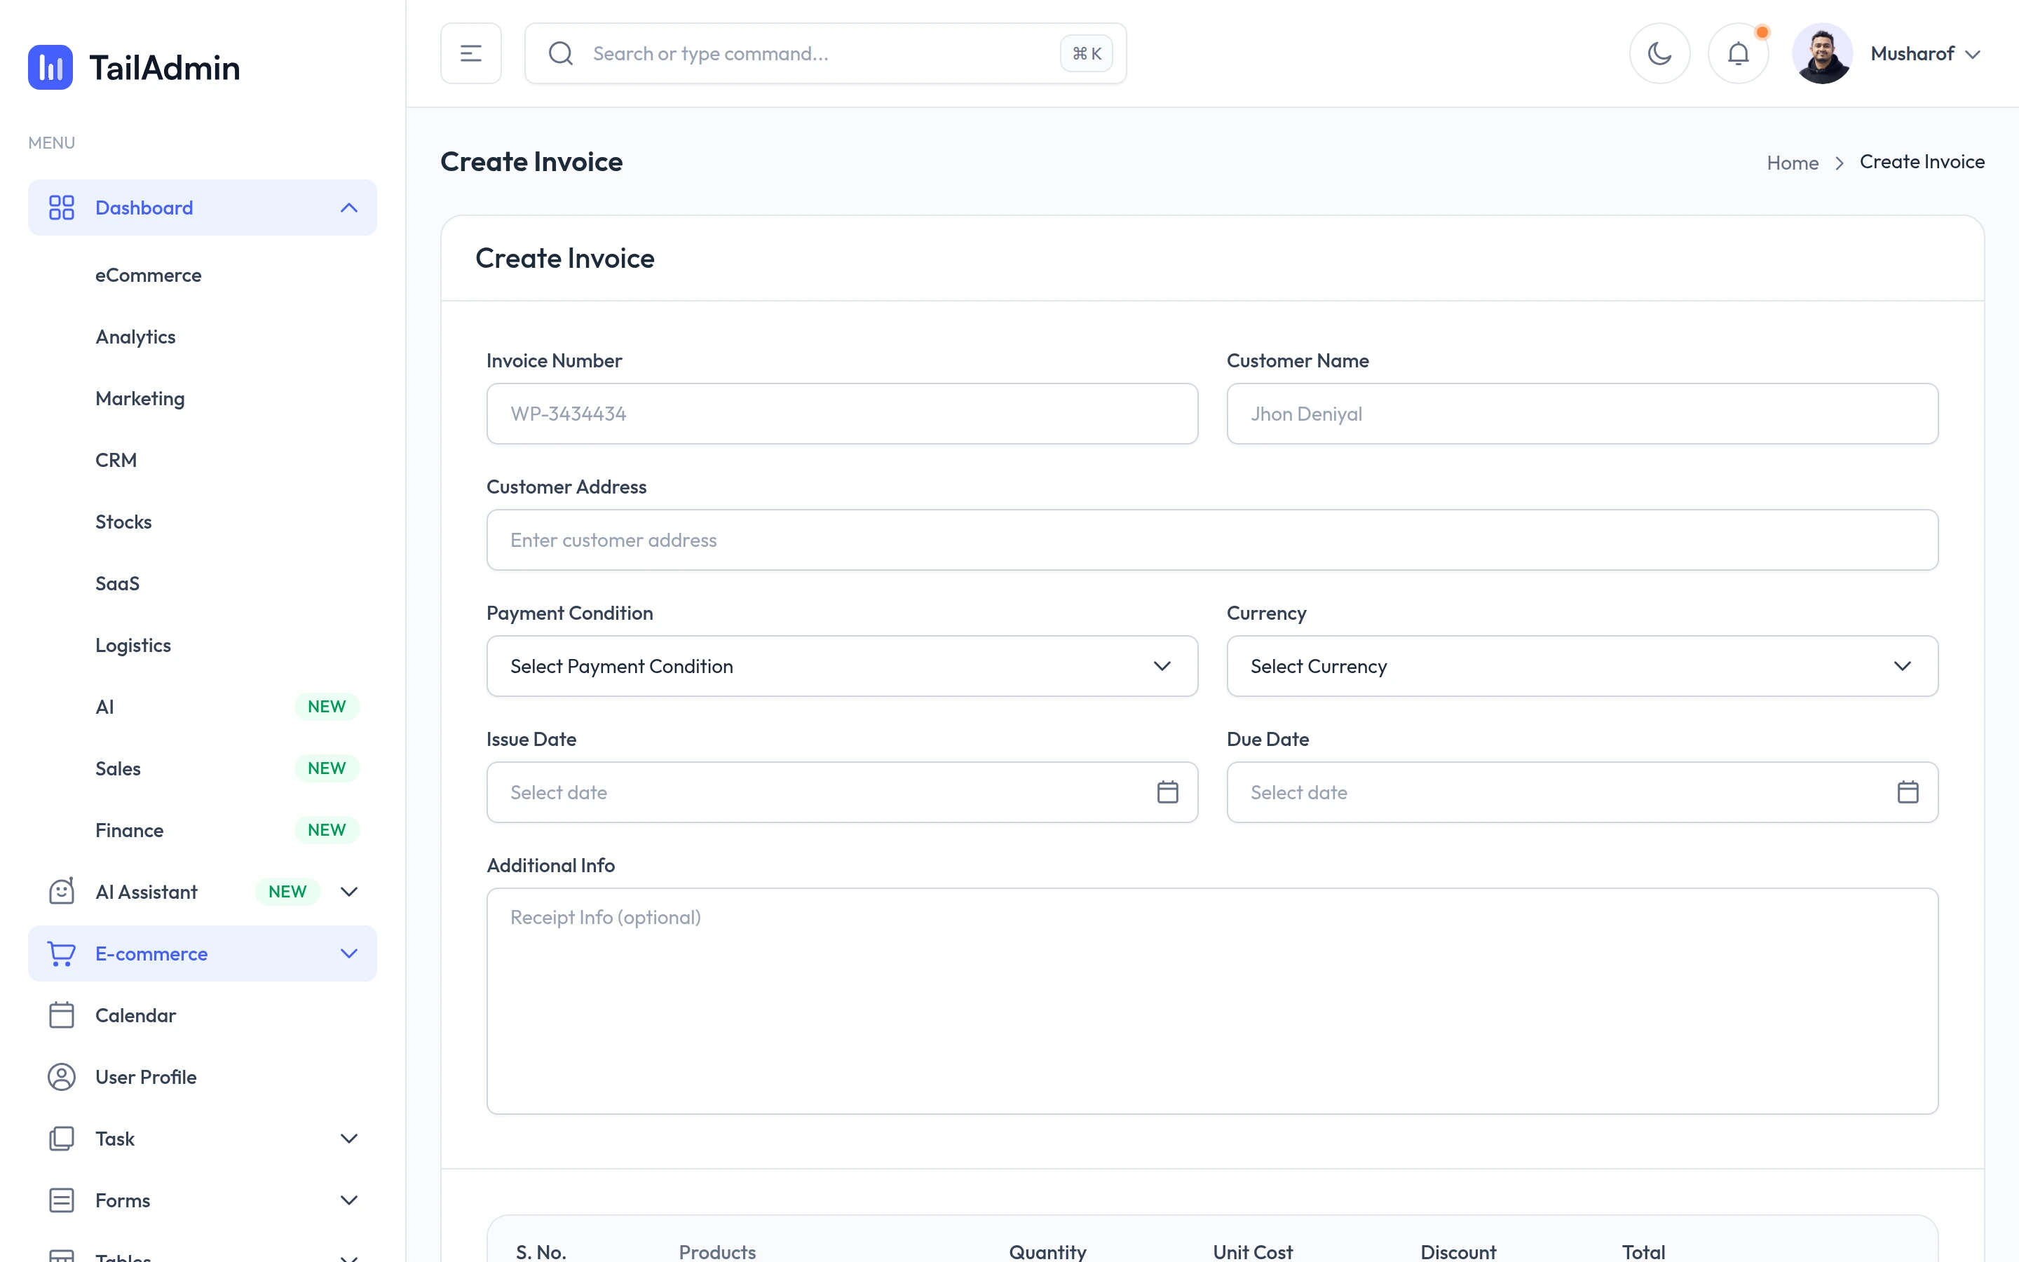Select the Stocks dashboard
This screenshot has width=2019, height=1262.
[123, 522]
